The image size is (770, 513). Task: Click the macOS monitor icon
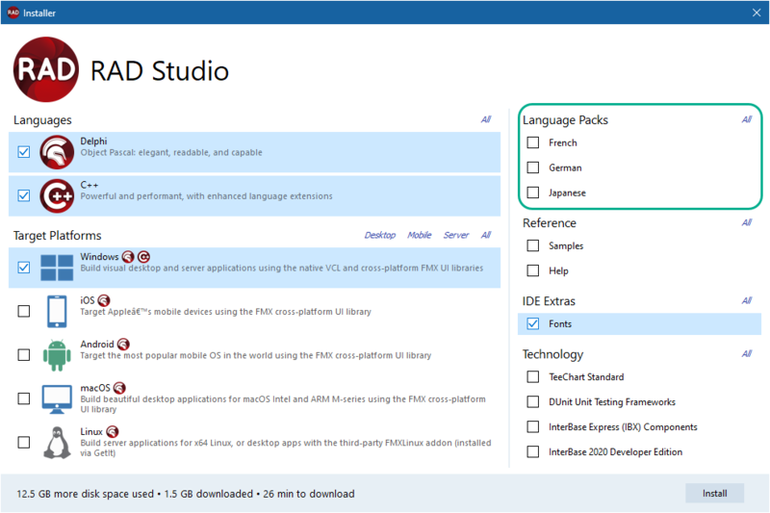pos(57,398)
